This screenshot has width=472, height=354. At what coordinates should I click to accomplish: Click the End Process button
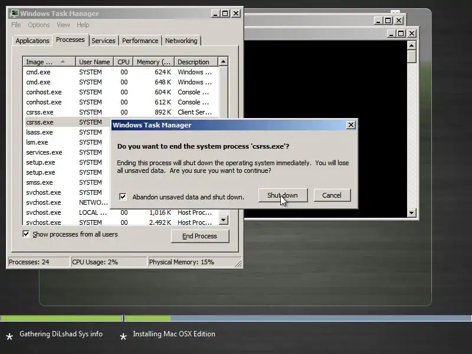pos(200,236)
